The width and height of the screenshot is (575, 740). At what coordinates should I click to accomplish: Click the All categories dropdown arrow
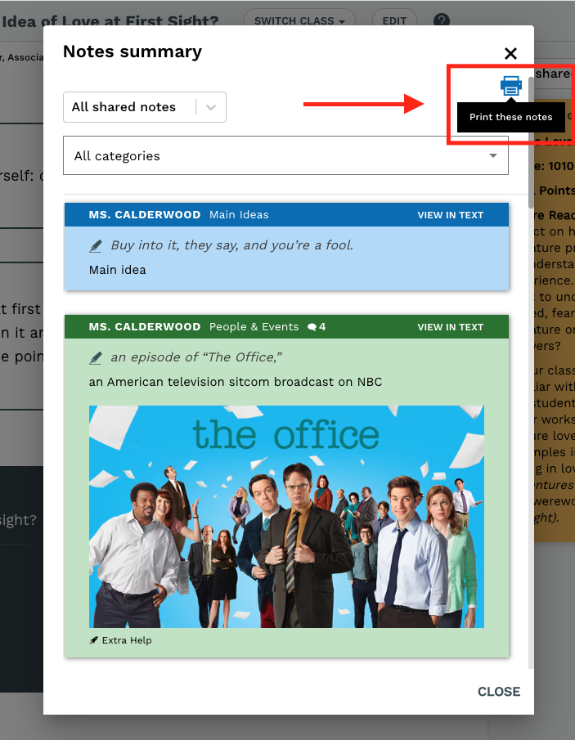pos(493,155)
